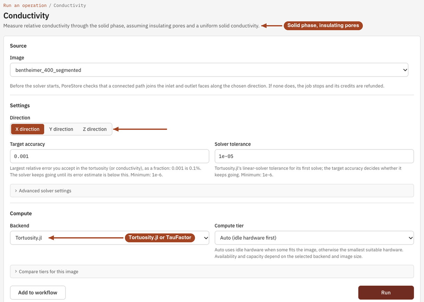Click the 'Before the solver starts' help text
Screen dimensions: 424x302
tap(197, 86)
